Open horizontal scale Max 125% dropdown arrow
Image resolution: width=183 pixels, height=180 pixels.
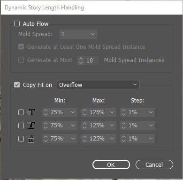[112, 125]
